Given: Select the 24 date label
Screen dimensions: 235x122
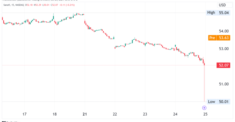Looking at the screenshot, I should [x=175, y=114].
